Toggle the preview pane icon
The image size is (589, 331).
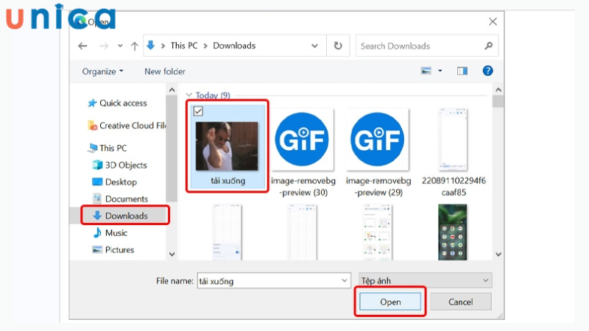pos(462,71)
